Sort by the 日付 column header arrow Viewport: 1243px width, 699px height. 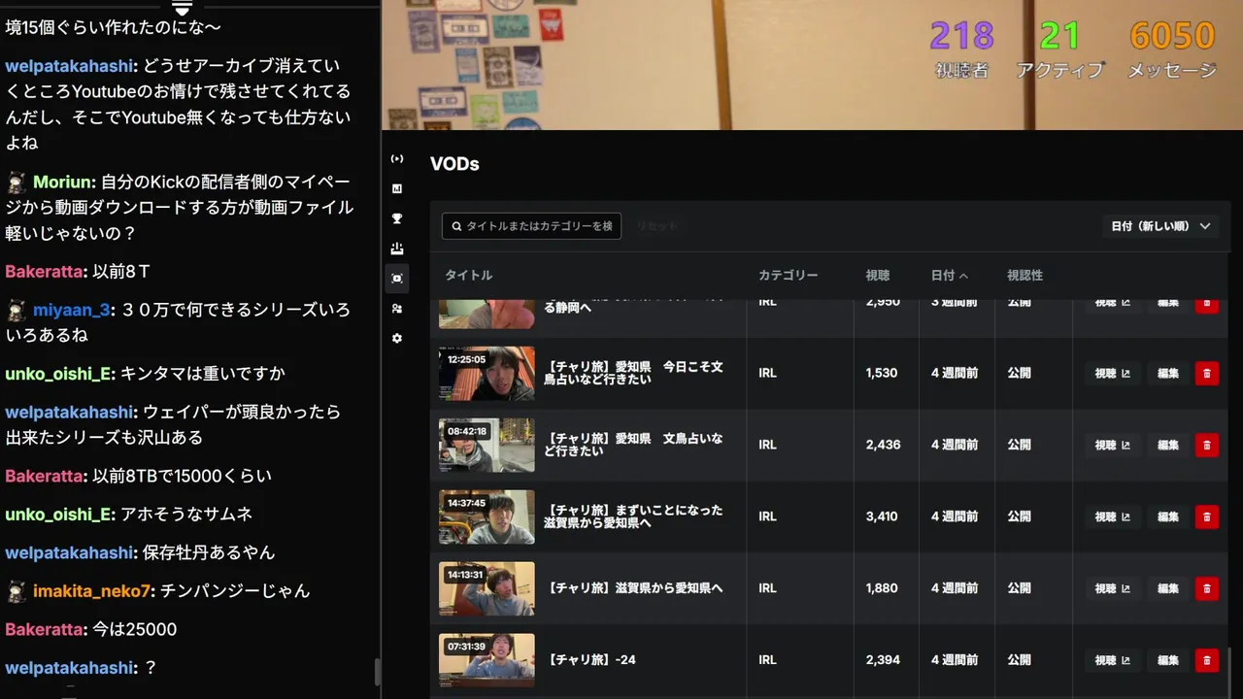pos(963,276)
